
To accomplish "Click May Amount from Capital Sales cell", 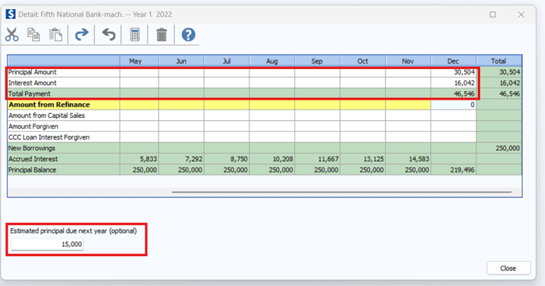I will pos(139,116).
